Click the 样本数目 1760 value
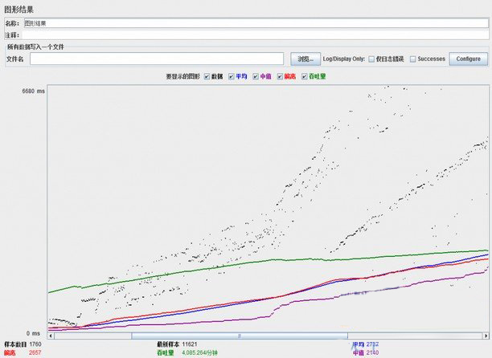This screenshot has width=492, height=358. click(35, 344)
